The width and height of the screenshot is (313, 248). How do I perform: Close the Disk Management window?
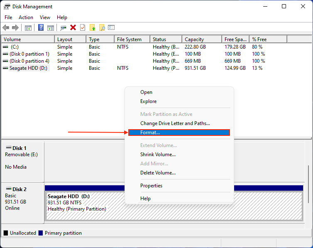click(303, 6)
